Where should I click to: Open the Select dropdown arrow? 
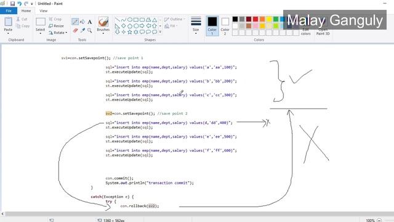(x=40, y=33)
